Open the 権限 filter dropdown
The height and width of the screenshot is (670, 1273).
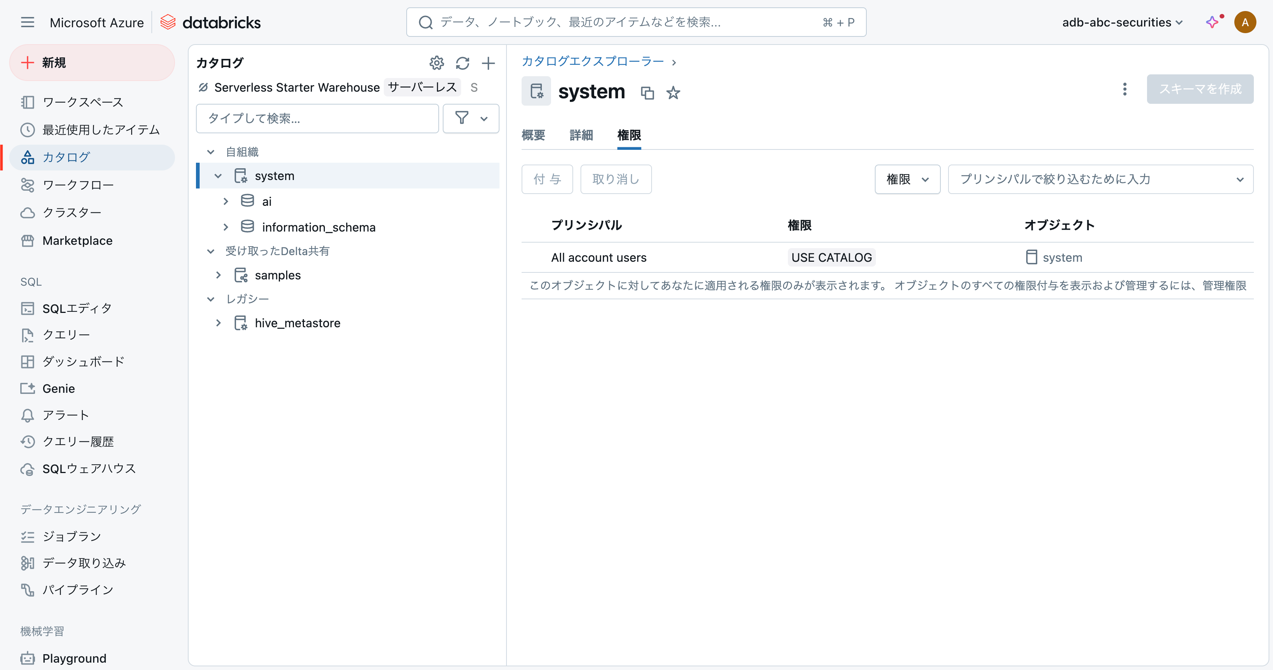(x=907, y=179)
